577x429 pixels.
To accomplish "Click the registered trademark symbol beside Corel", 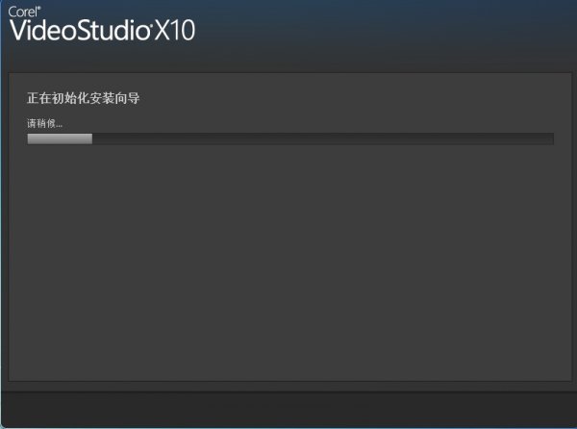I will coord(39,8).
